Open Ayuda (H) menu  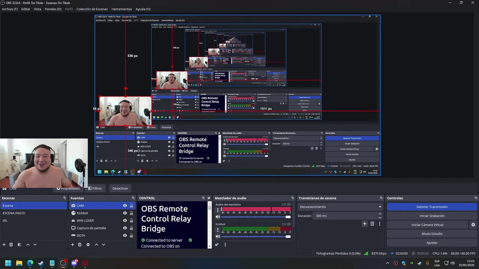pyautogui.click(x=143, y=9)
